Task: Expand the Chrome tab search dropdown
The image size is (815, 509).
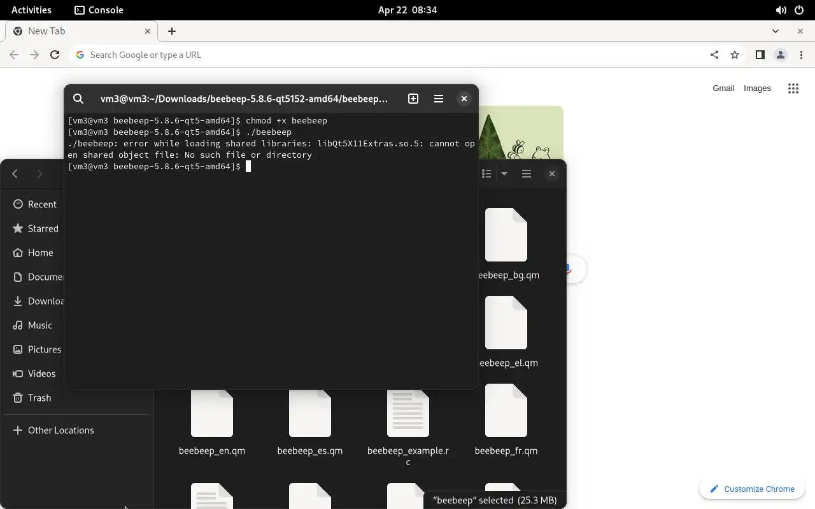Action: point(776,31)
